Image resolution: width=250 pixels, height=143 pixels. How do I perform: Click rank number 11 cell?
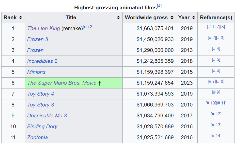(x=13, y=137)
